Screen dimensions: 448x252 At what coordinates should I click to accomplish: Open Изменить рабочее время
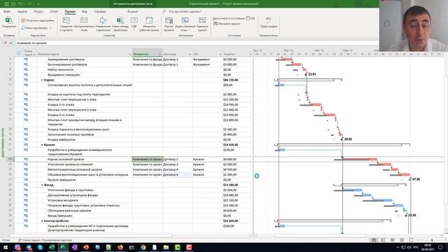point(149,24)
